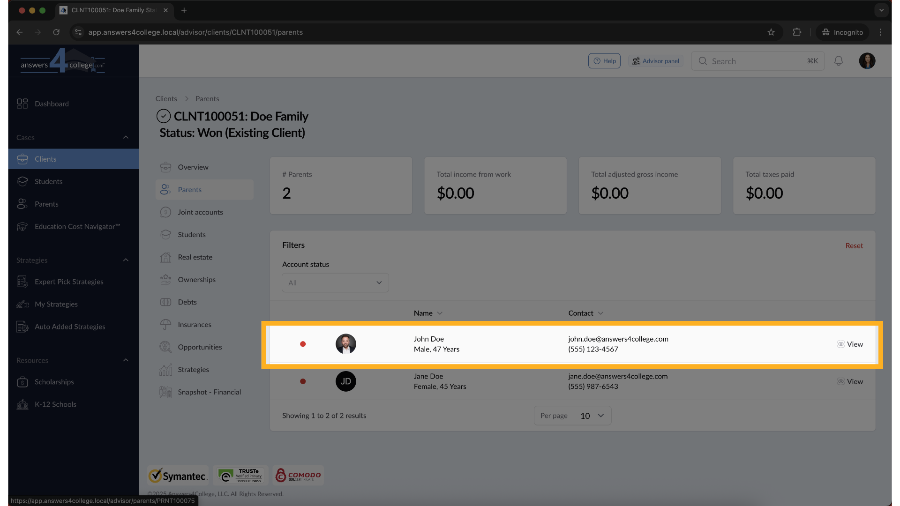Select Education Cost Navigator in the sidebar

[77, 226]
